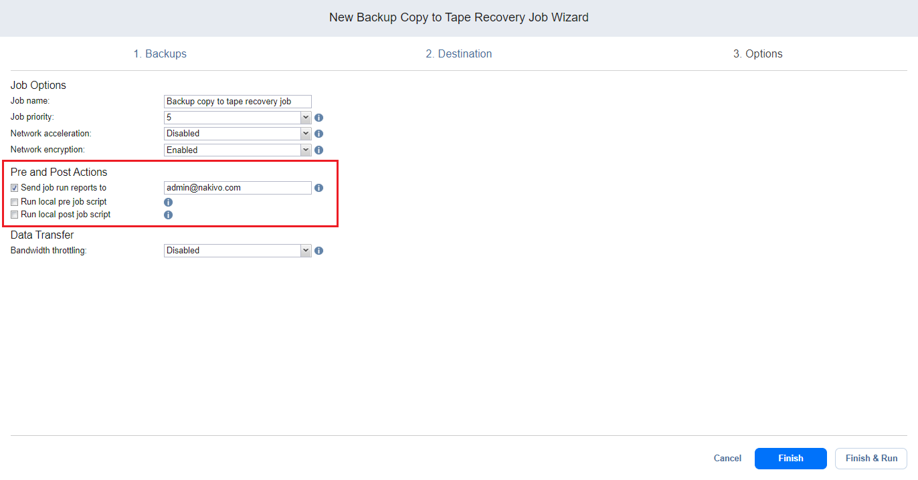Click into the Job name text field
The image size is (918, 480).
pyautogui.click(x=238, y=102)
